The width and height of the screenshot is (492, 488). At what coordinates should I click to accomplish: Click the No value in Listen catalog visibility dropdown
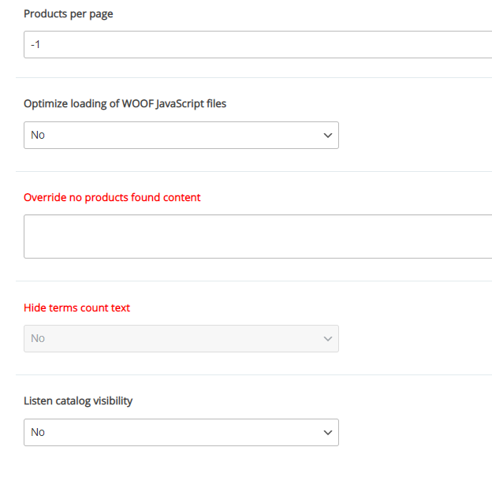(x=38, y=432)
